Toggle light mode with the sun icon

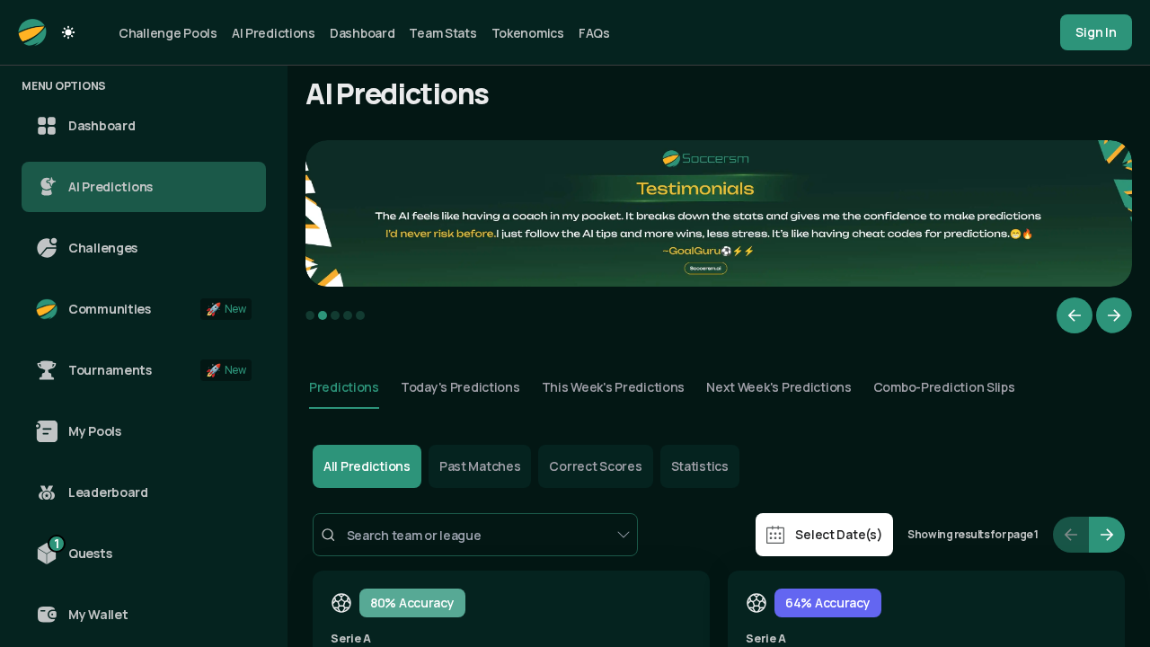[67, 32]
